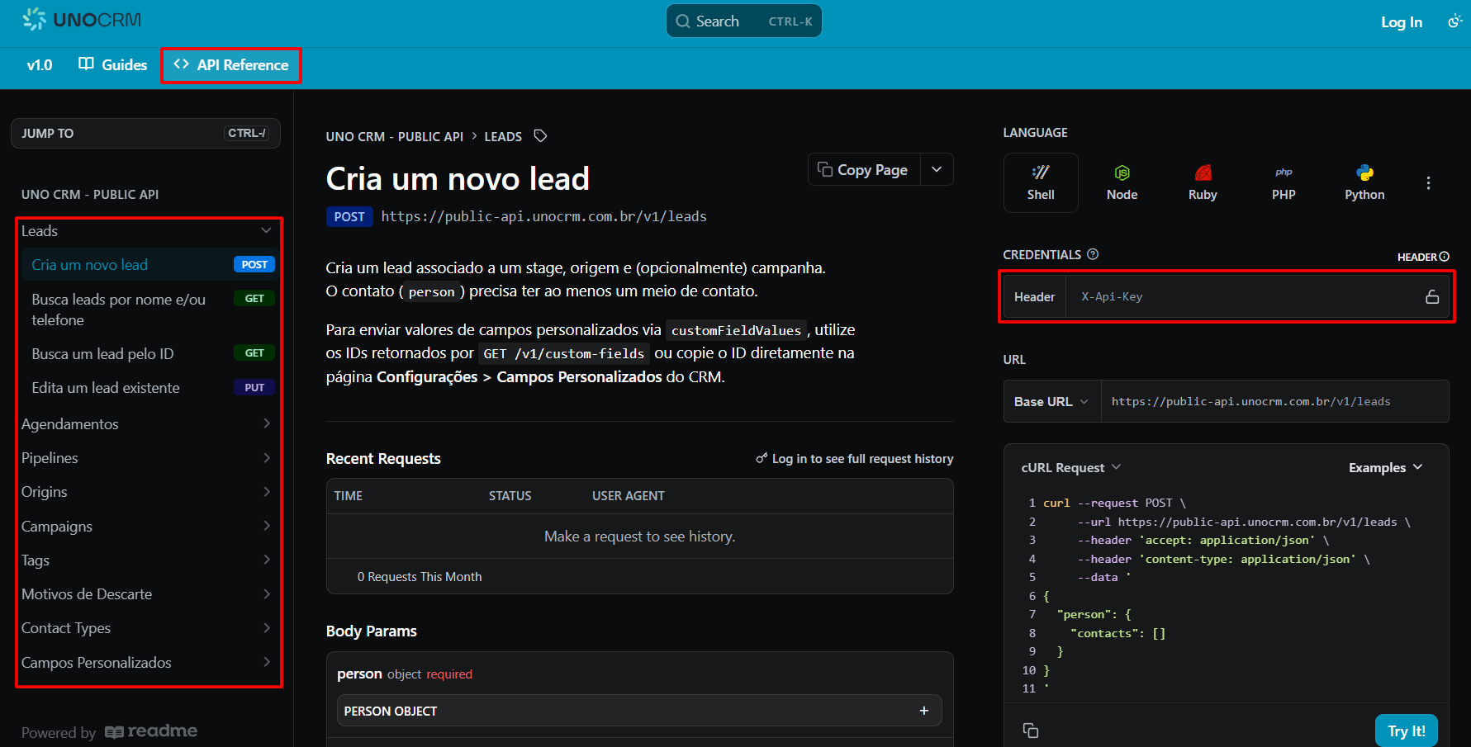Expand the Pipelines section

tap(147, 458)
